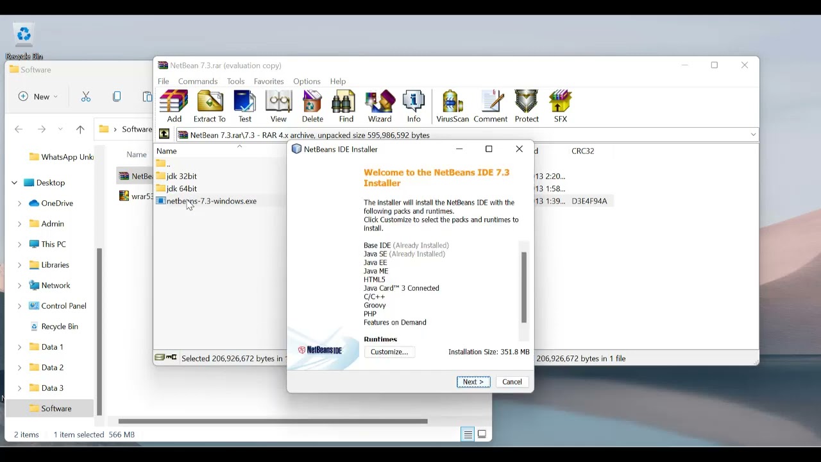
Task: Show archive Info
Action: coord(414,107)
